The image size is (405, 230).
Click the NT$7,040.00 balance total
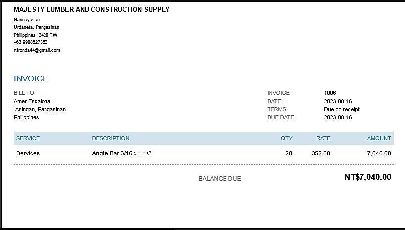pos(367,177)
